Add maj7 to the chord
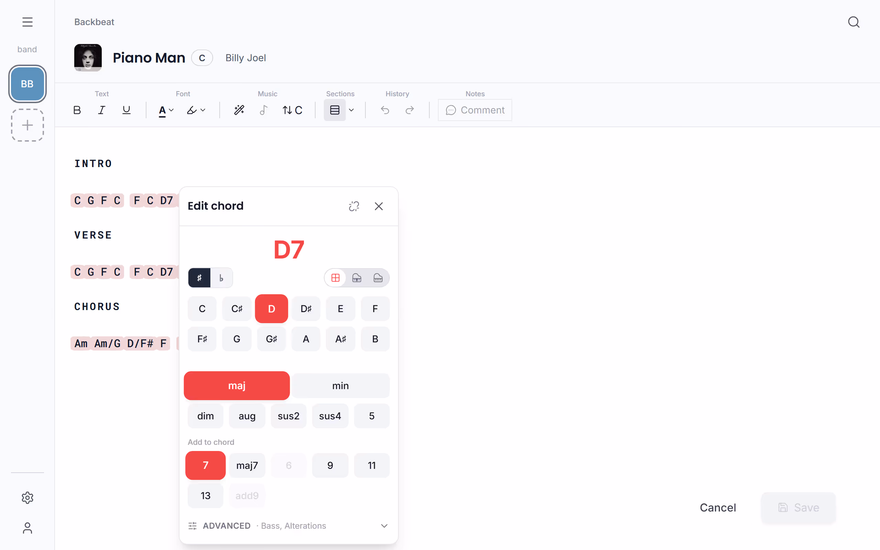This screenshot has width=880, height=550. 247,465
